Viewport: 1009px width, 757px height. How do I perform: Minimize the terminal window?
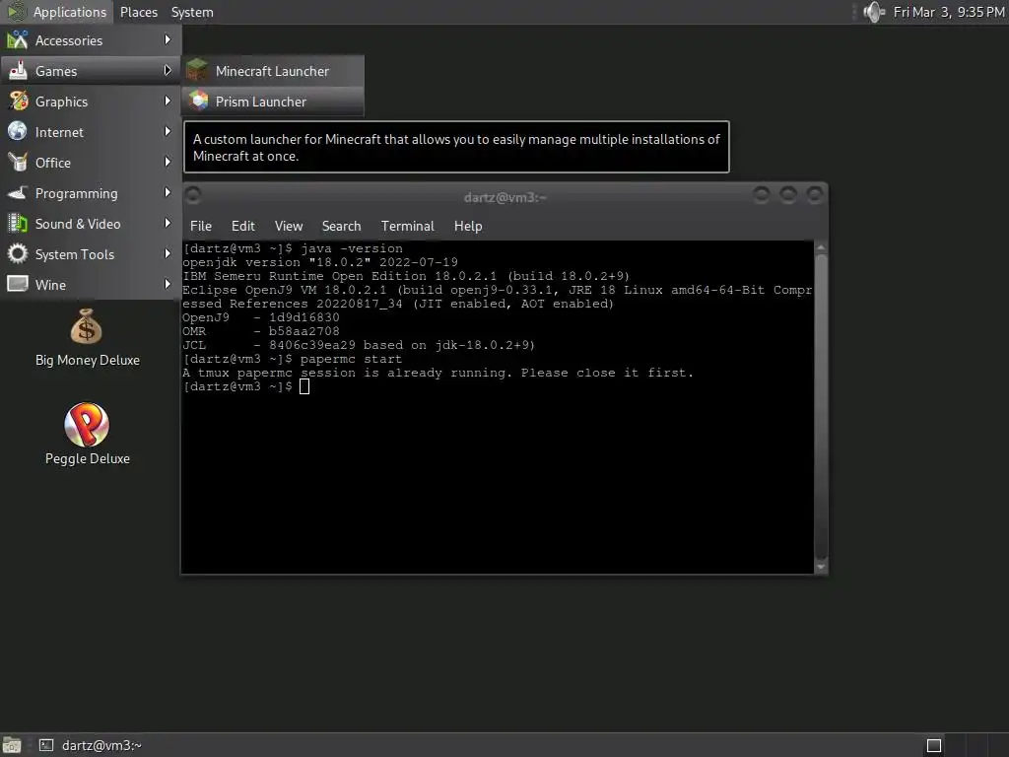point(762,194)
